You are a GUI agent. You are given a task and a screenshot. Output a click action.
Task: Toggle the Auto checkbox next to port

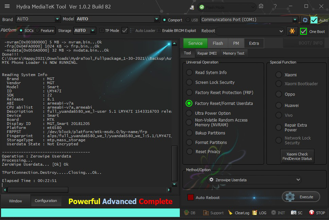314,20
